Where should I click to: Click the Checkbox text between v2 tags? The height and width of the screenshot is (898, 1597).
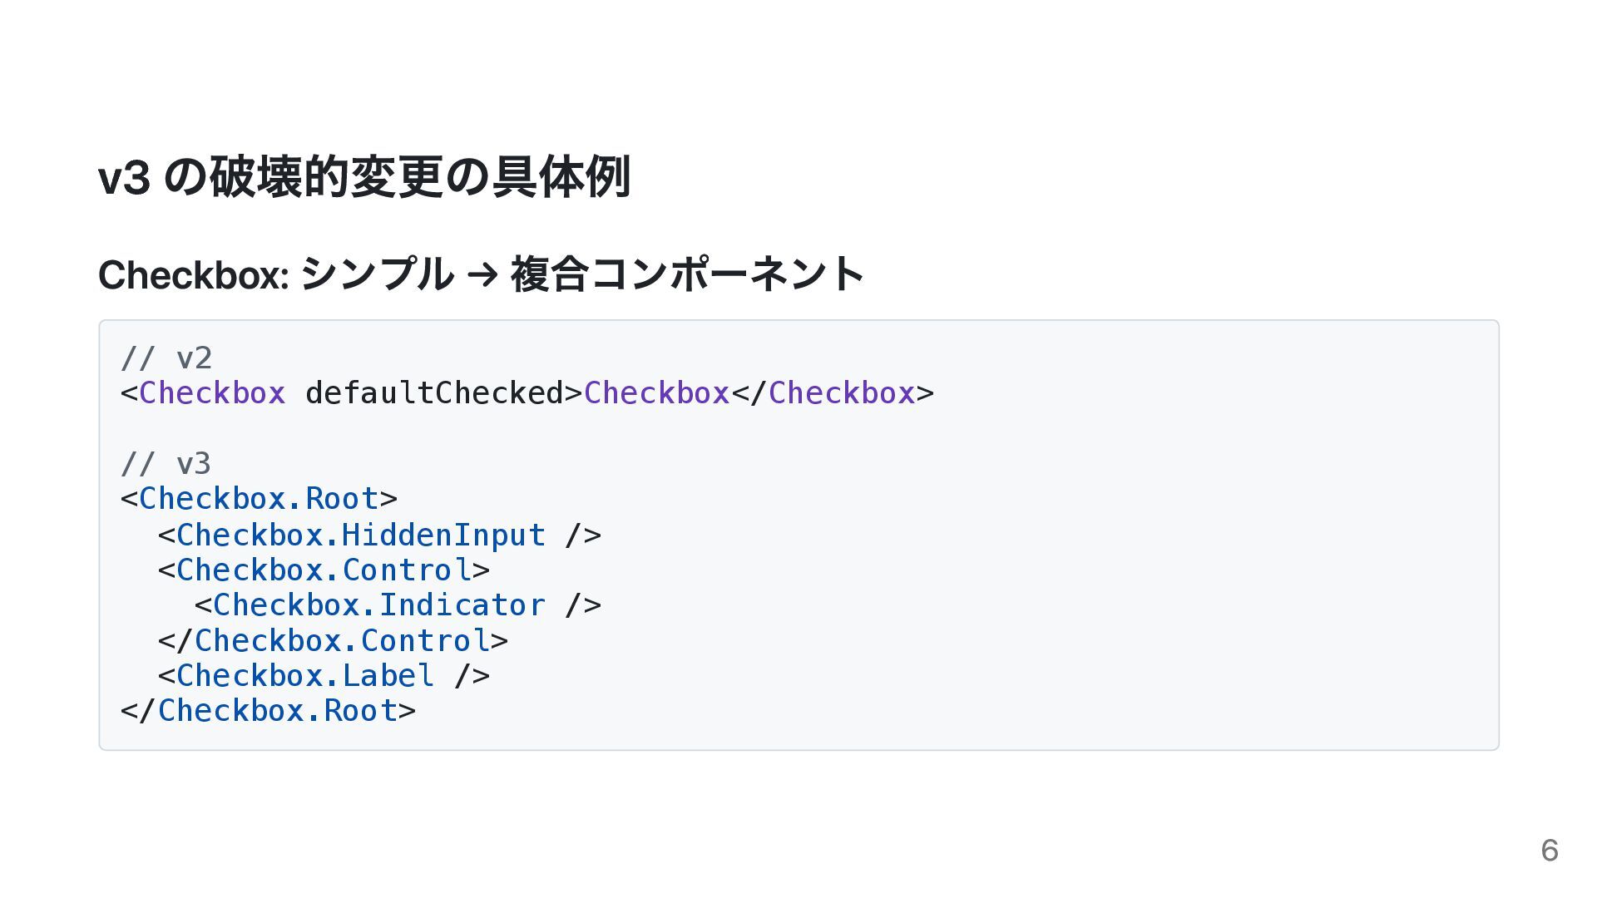pos(656,393)
